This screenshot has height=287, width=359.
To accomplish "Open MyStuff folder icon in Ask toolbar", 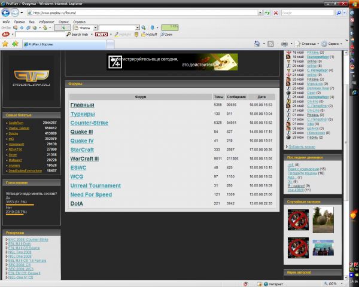I will [x=149, y=34].
